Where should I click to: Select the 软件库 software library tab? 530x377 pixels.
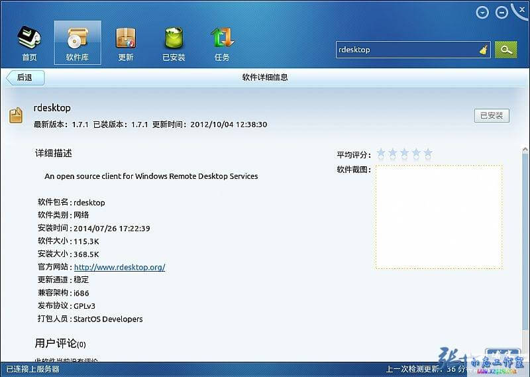pos(78,42)
